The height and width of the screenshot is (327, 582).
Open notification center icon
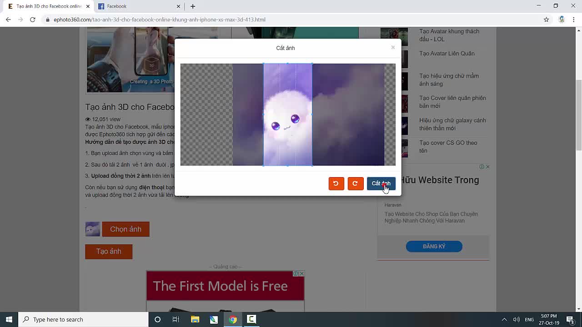point(570,319)
